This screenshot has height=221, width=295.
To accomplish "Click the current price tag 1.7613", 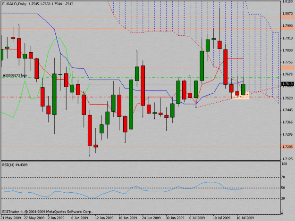I will click(287, 84).
